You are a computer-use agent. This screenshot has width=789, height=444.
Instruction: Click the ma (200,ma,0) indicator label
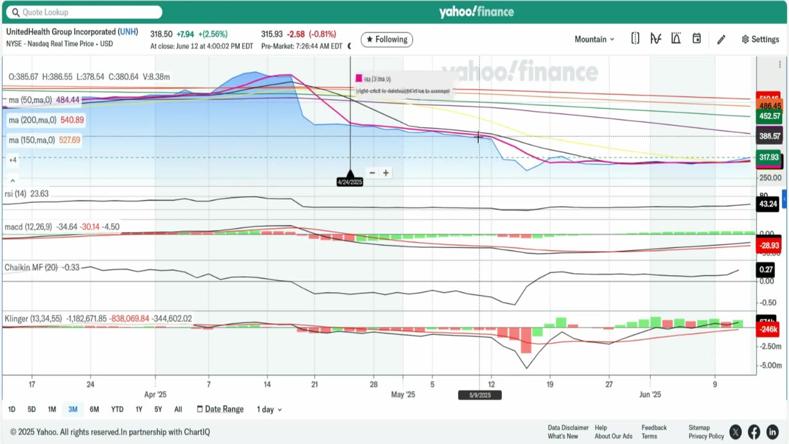(x=46, y=120)
